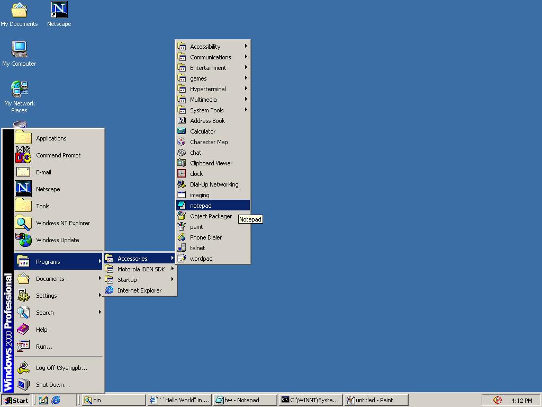542x407 pixels.
Task: Click the imaging program icon
Action: (x=182, y=195)
